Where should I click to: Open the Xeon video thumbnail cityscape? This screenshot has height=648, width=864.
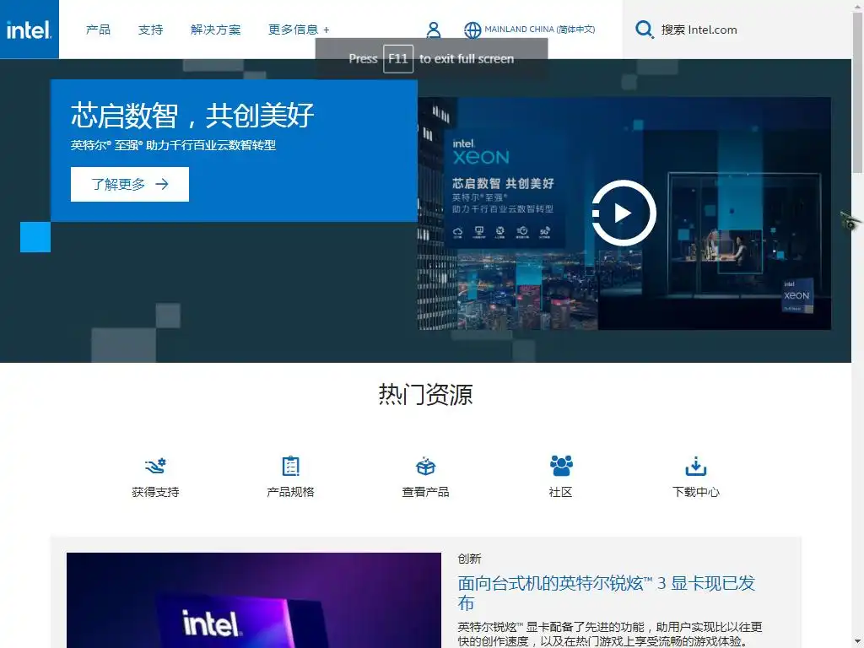(x=624, y=213)
